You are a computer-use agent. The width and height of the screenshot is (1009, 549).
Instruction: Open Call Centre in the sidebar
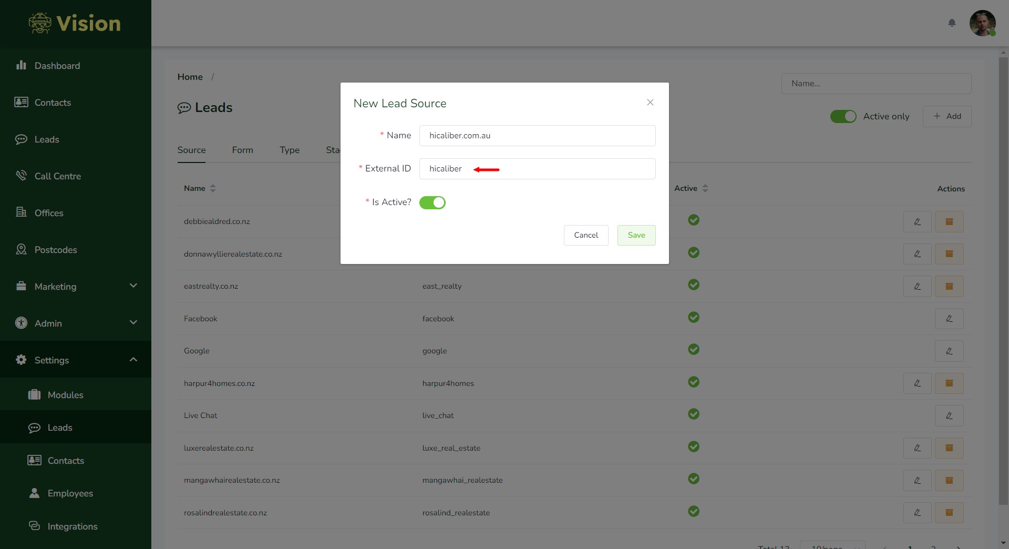58,176
